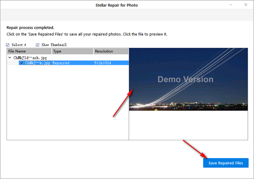Select the 512x1024 resolution cell
Image resolution: width=254 pixels, height=179 pixels.
[x=103, y=63]
